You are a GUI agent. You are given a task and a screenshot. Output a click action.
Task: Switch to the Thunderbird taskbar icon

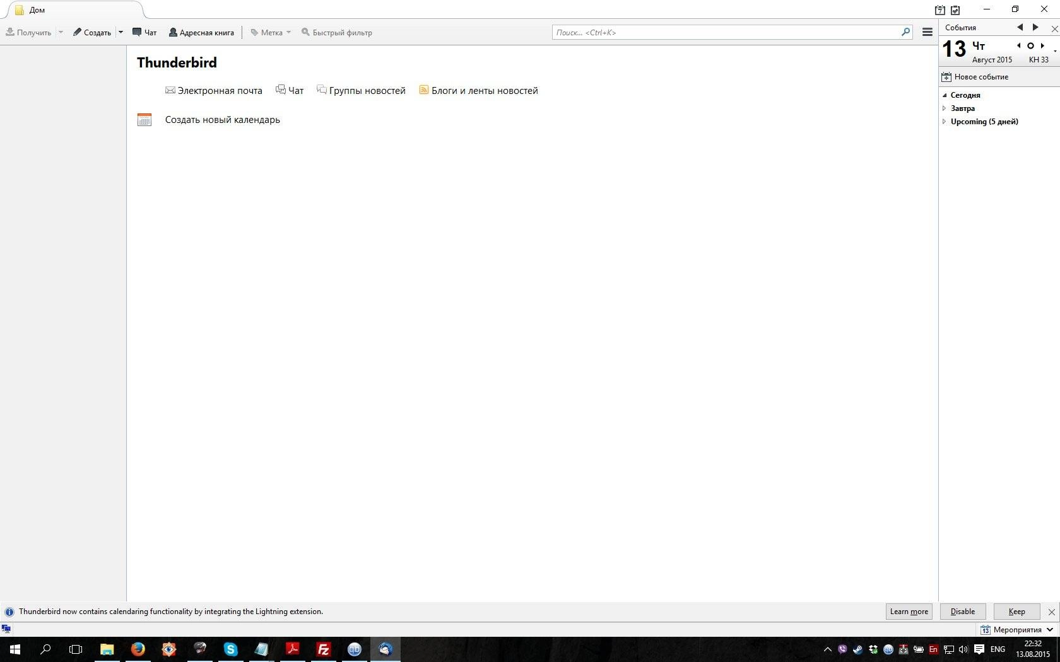385,649
